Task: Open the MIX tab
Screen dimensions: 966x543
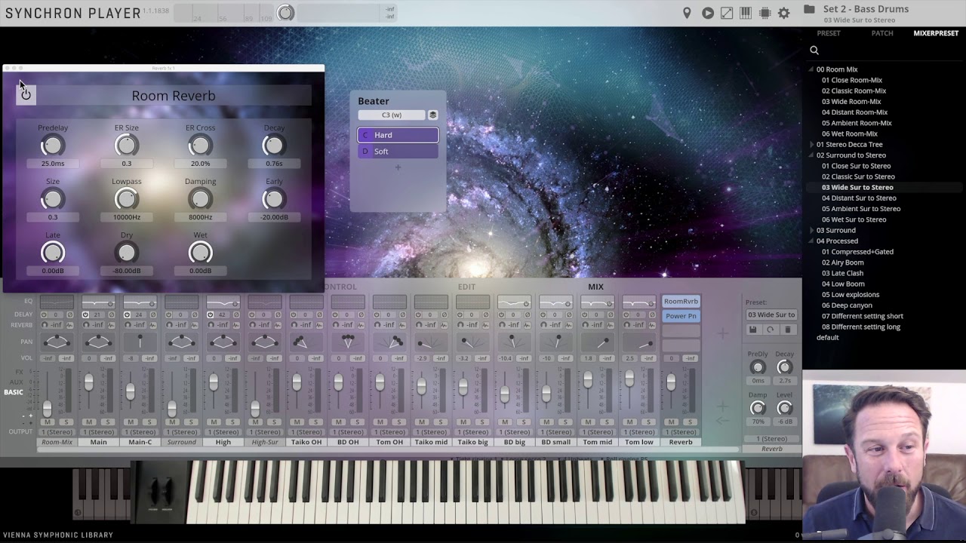Action: point(595,287)
